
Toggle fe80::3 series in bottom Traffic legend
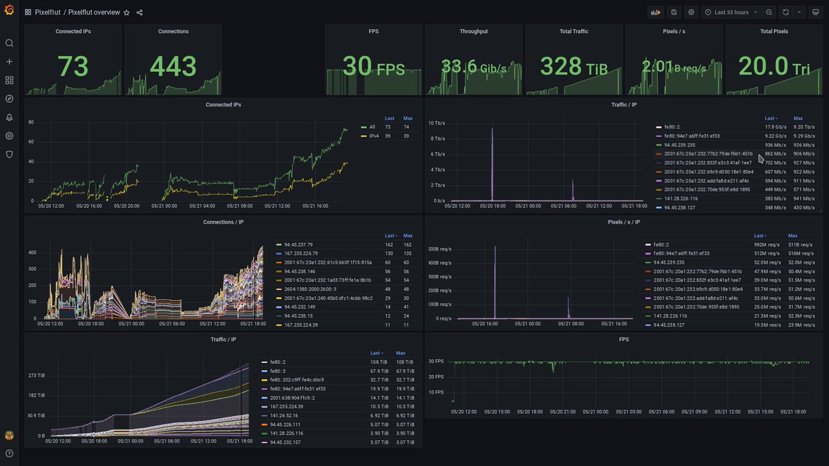click(x=278, y=371)
